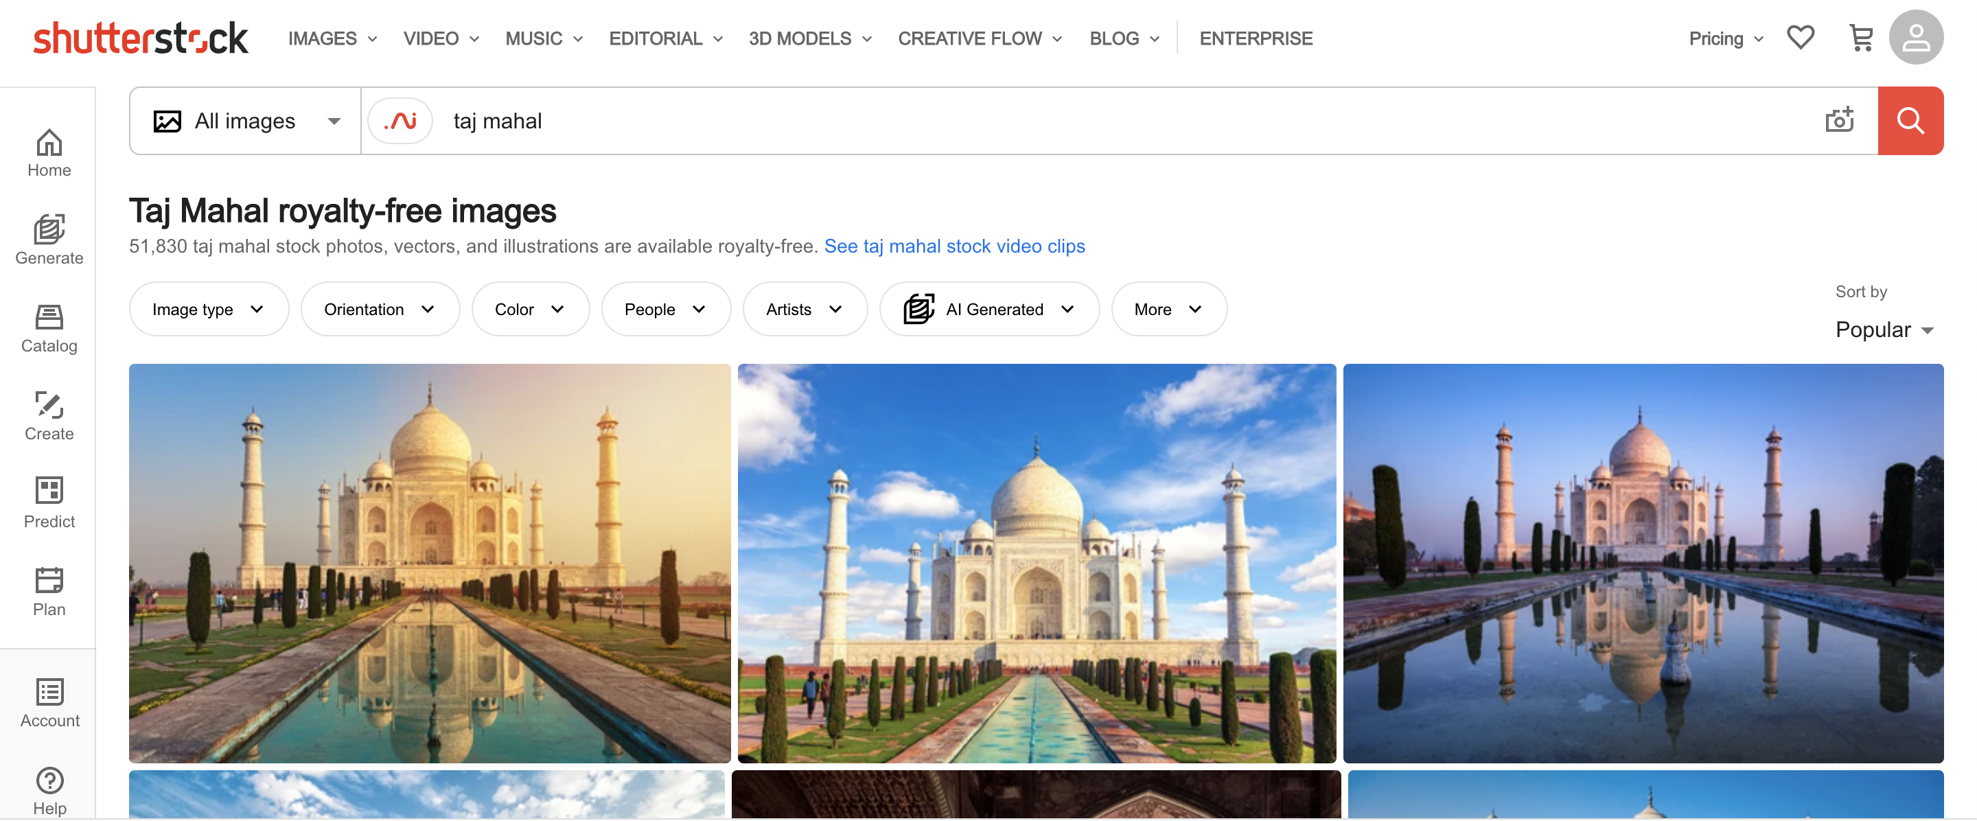Open the Account sidebar icon

tap(50, 692)
